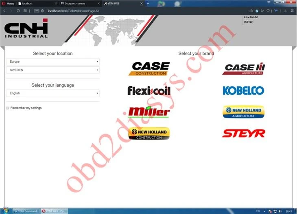Screen dimensions: 297x214
Task: Switch to Total Commander in taskbar
Action: tap(26, 211)
